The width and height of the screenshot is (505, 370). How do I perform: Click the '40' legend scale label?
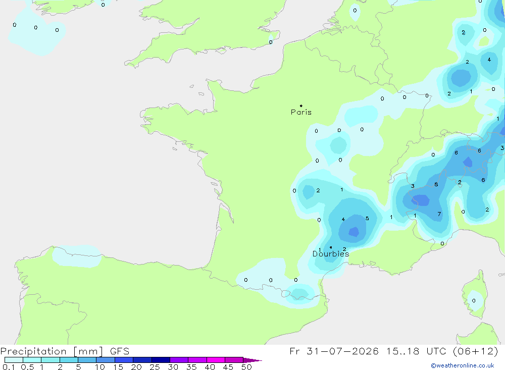pyautogui.click(x=210, y=367)
